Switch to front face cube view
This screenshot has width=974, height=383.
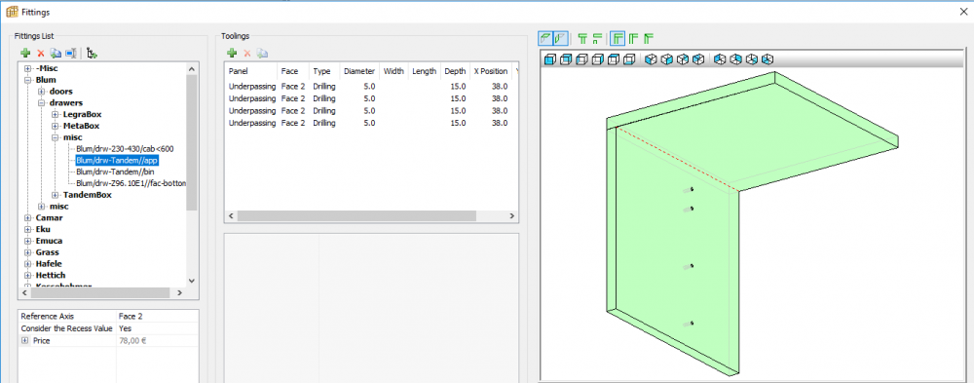tap(549, 59)
